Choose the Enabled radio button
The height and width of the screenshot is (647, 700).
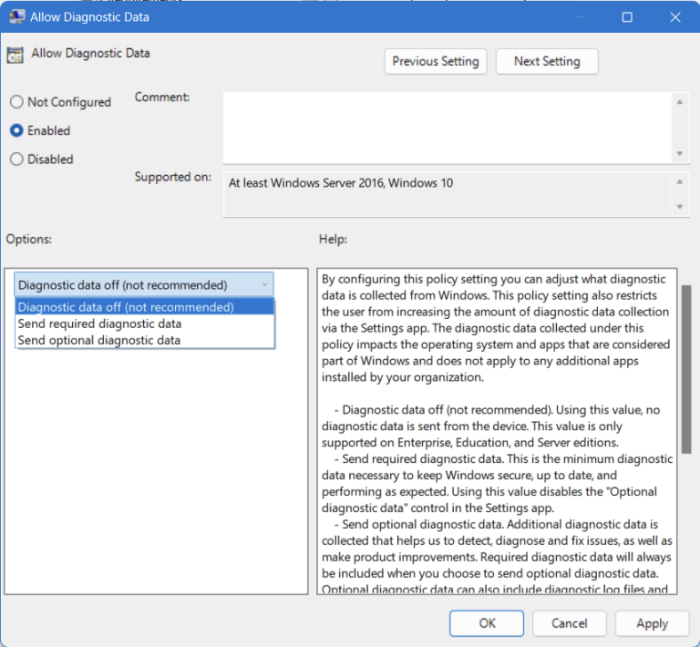[x=16, y=130]
